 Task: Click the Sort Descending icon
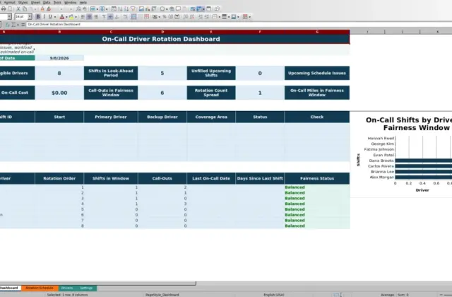(x=126, y=9)
